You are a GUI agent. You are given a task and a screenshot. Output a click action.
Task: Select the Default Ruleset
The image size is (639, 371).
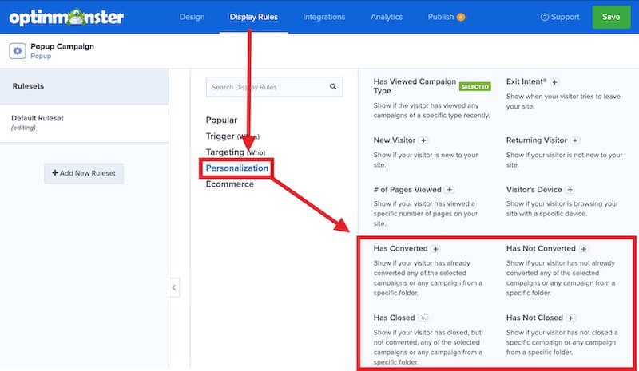(85, 123)
